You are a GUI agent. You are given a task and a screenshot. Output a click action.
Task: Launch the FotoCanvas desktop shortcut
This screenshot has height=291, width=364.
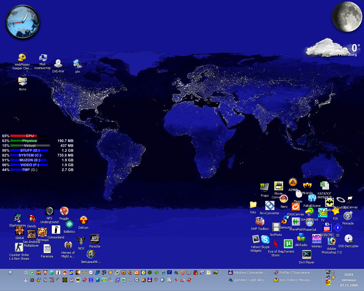point(295,207)
